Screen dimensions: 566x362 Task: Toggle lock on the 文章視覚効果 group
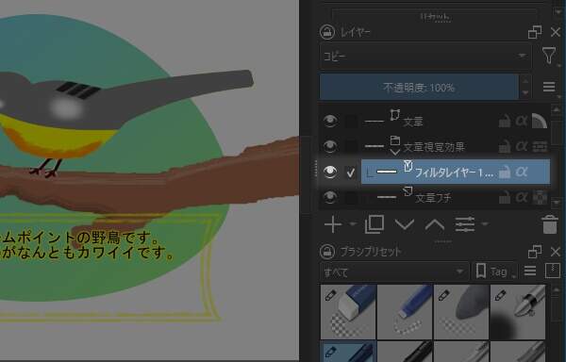(505, 146)
